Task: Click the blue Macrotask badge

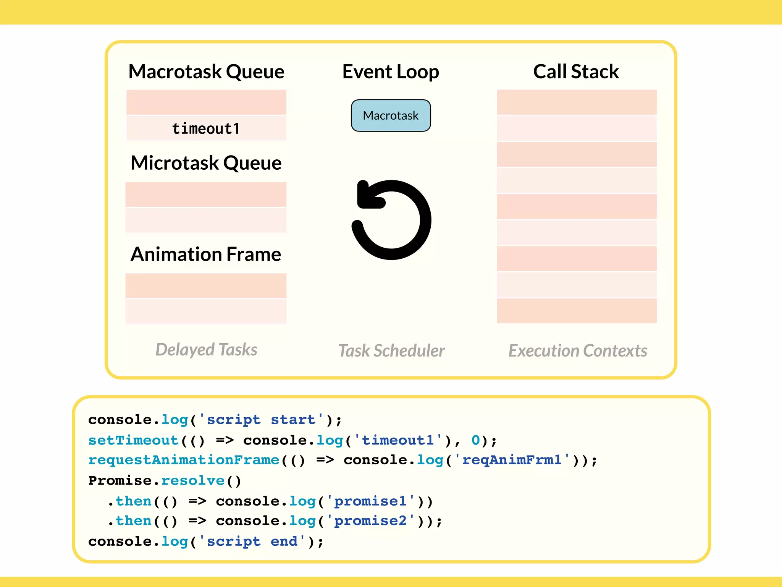Action: click(x=391, y=115)
